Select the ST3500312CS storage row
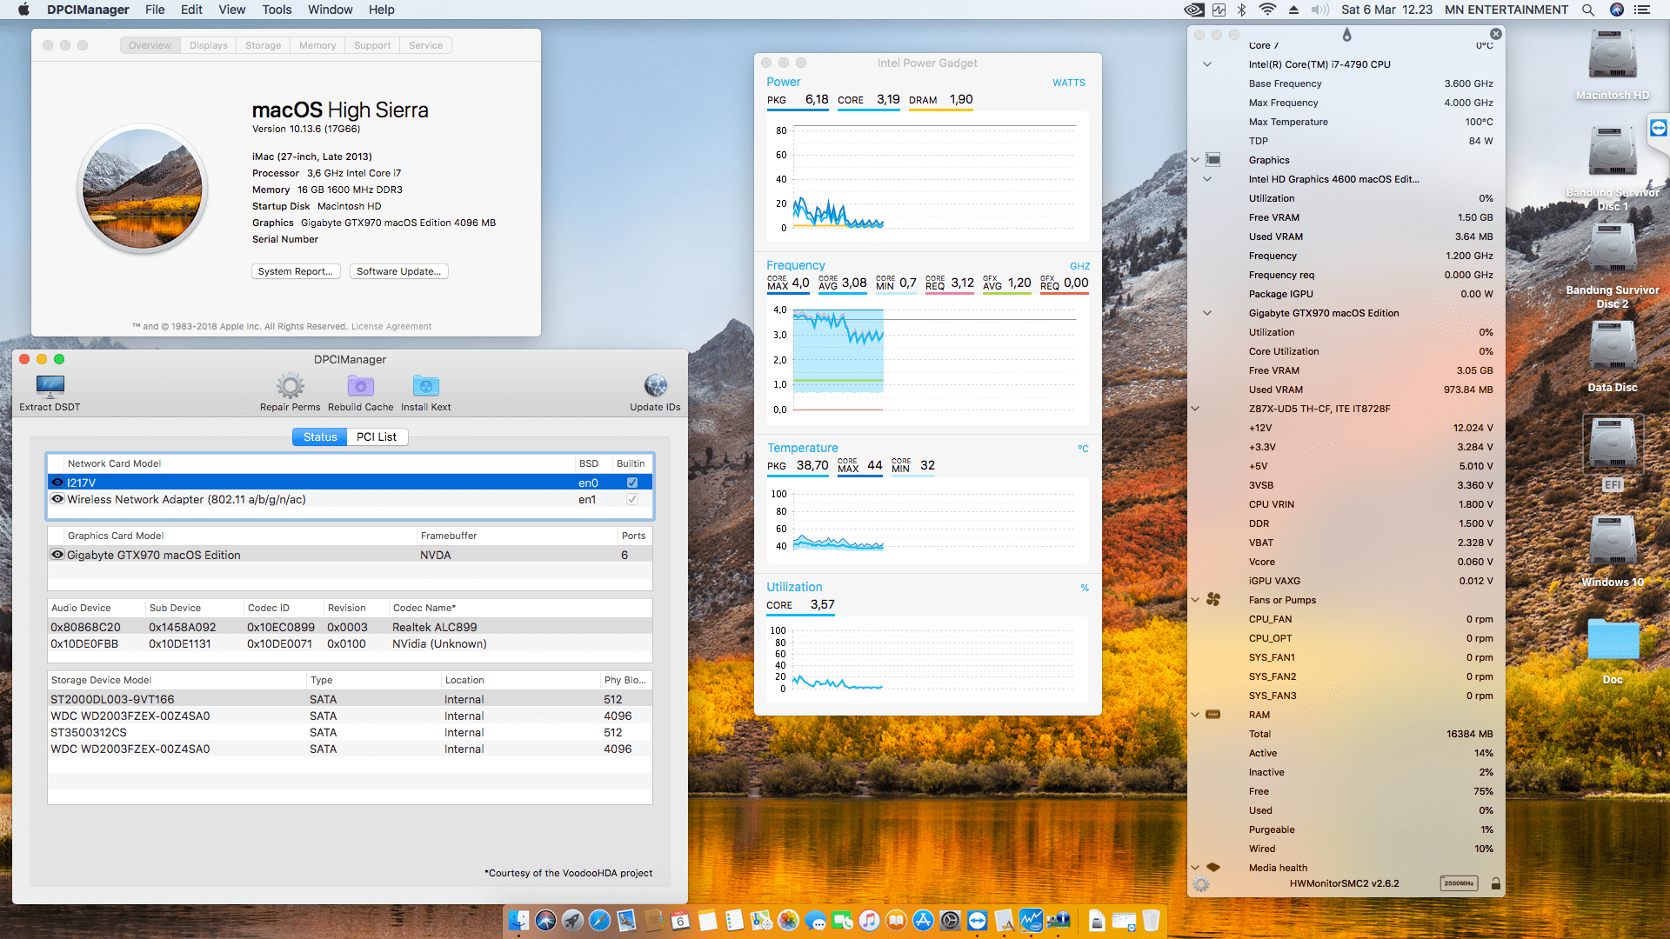This screenshot has width=1670, height=939. coord(350,732)
